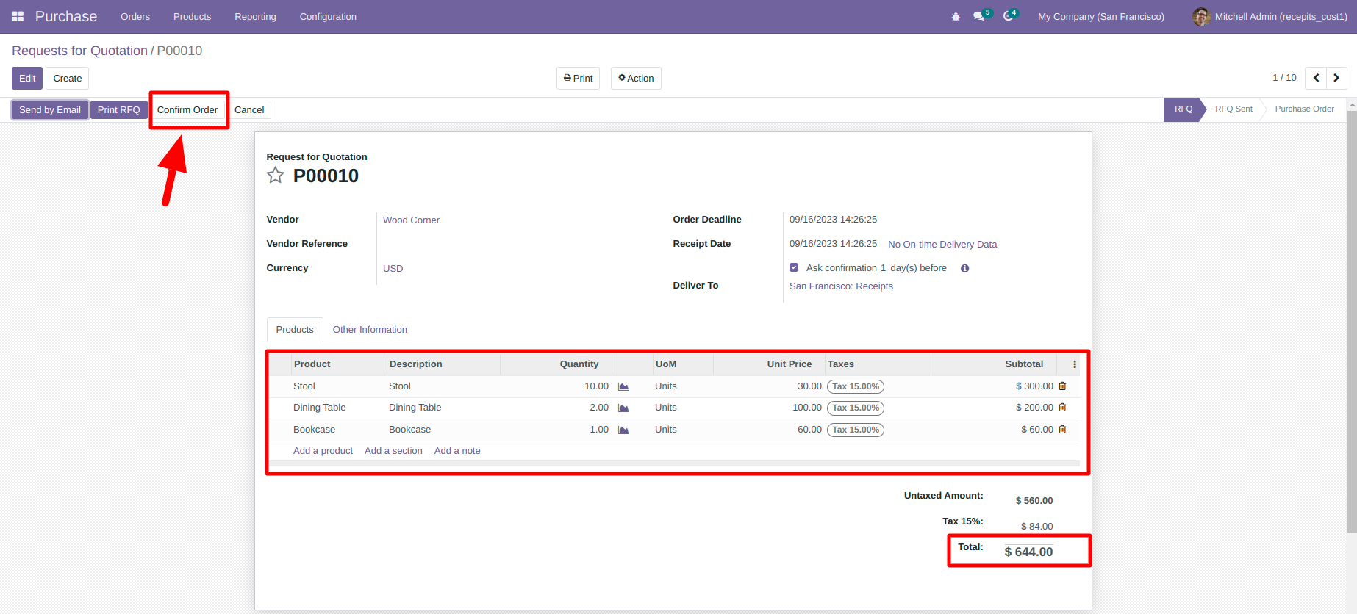Click the debug bug icon
Viewport: 1357px width, 614px height.
point(956,16)
